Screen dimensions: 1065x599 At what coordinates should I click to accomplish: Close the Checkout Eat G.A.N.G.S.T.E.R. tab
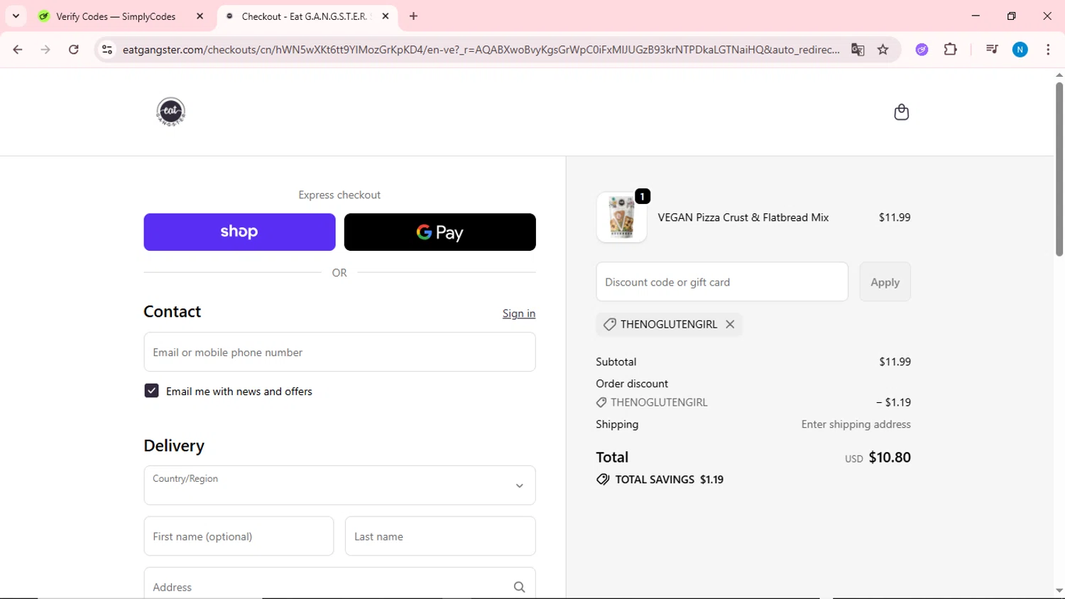coord(386,16)
